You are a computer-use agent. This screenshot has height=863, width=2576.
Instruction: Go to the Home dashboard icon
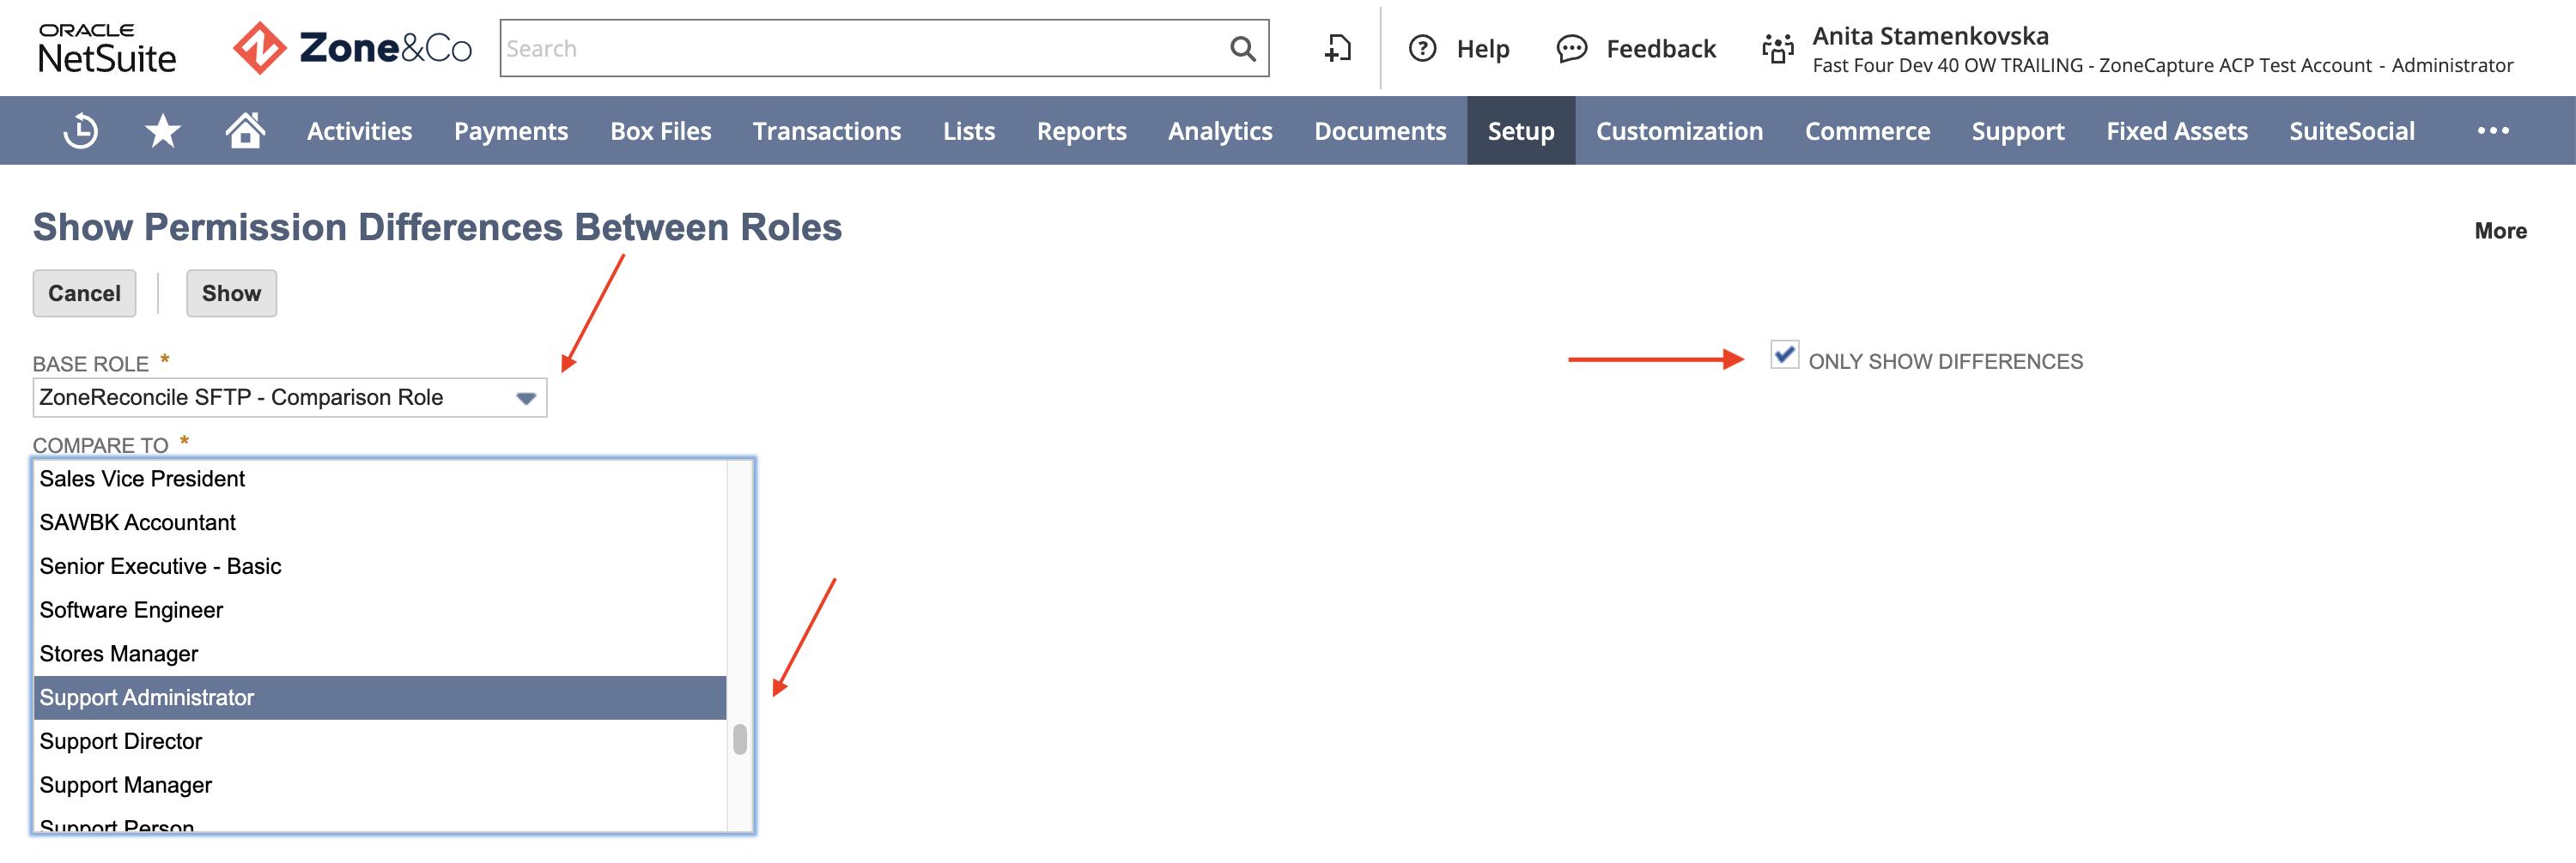tap(243, 130)
